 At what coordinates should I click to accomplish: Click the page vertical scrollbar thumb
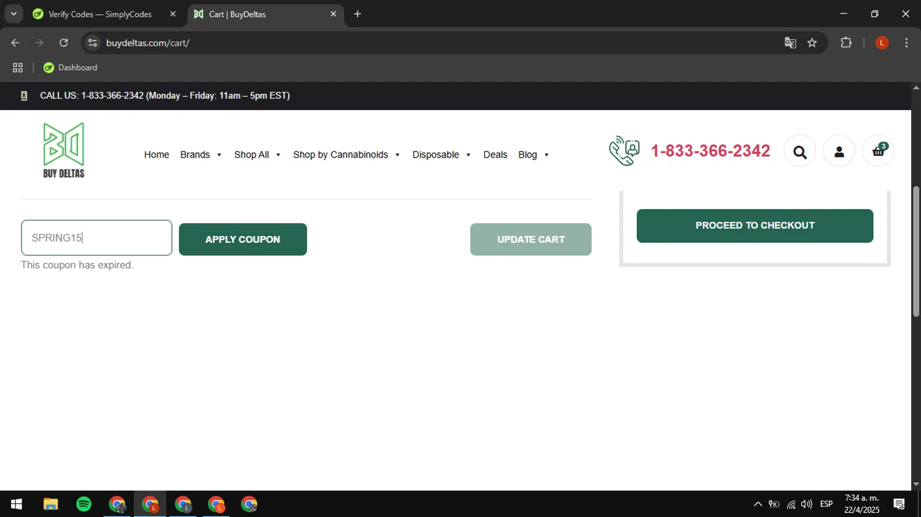(x=916, y=251)
